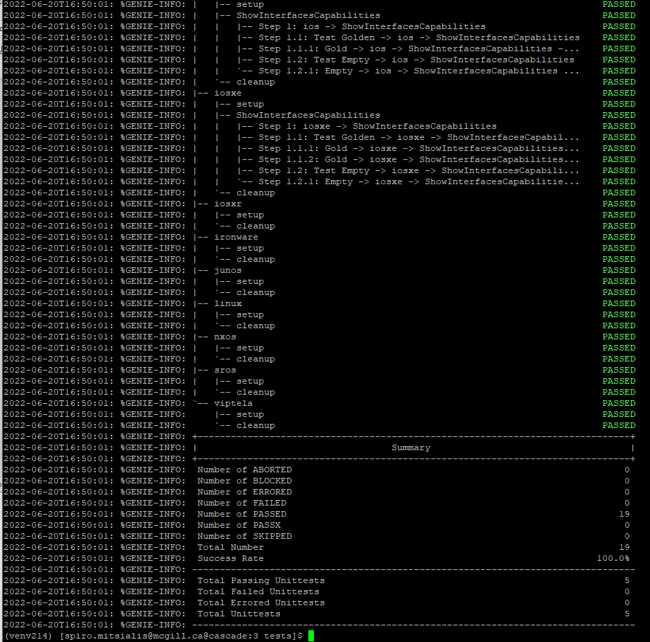The height and width of the screenshot is (642, 650).
Task: Select 'Number of BLOCKED' label
Action: click(245, 481)
